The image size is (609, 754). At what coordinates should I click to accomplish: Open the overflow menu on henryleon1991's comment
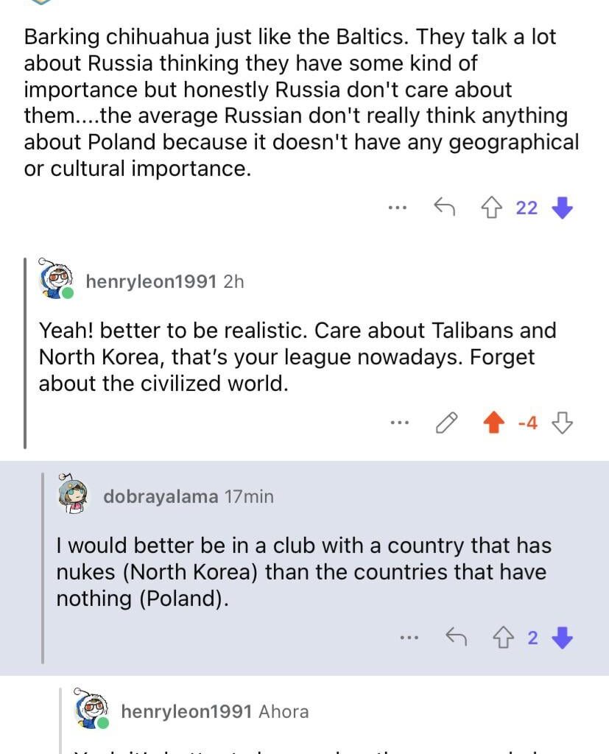coord(399,423)
